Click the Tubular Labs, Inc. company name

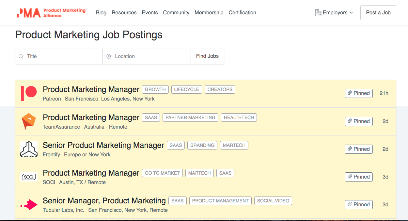pos(64,210)
